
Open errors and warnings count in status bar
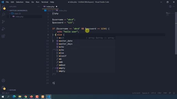pos(6,93)
